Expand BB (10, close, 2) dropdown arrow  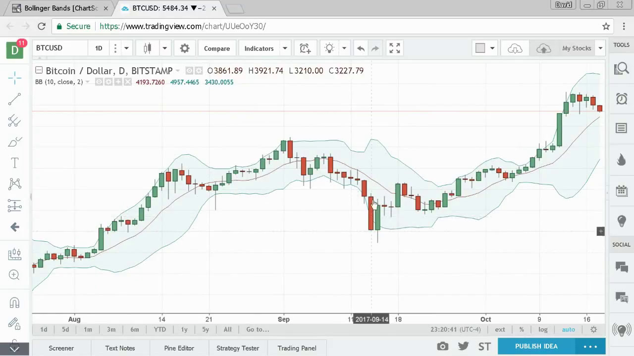[88, 82]
